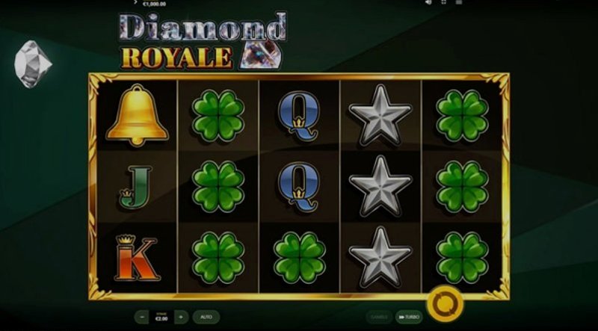Click the stake amount display
The width and height of the screenshot is (598, 331).
pos(161,317)
